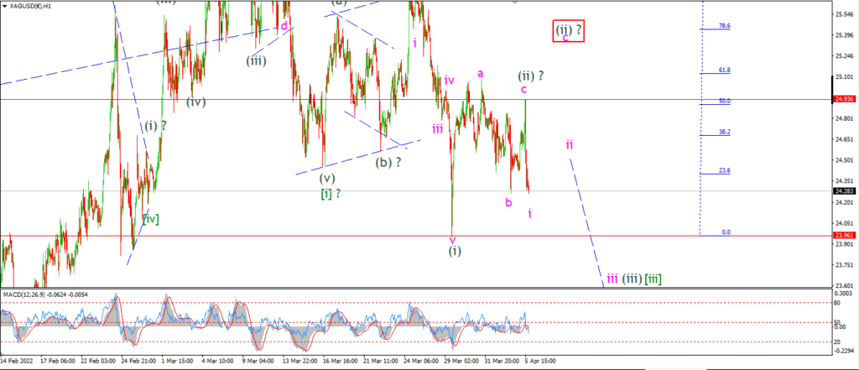Click the pink b wave label
The image size is (859, 370).
click(508, 202)
